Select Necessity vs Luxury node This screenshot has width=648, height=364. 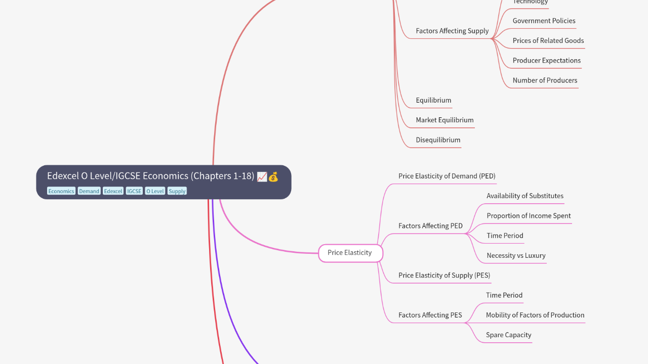516,255
